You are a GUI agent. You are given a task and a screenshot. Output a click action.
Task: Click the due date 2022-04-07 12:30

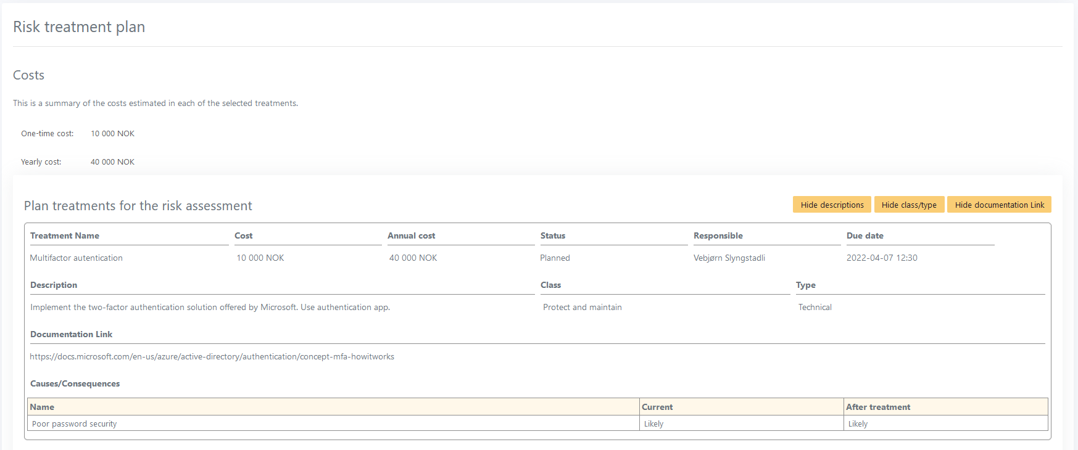click(882, 258)
